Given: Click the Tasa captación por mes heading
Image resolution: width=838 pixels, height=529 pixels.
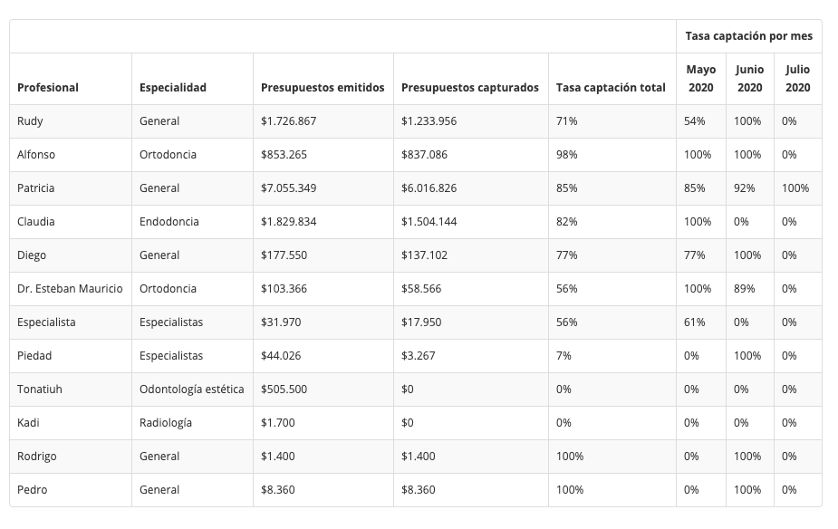Looking at the screenshot, I should pyautogui.click(x=748, y=36).
